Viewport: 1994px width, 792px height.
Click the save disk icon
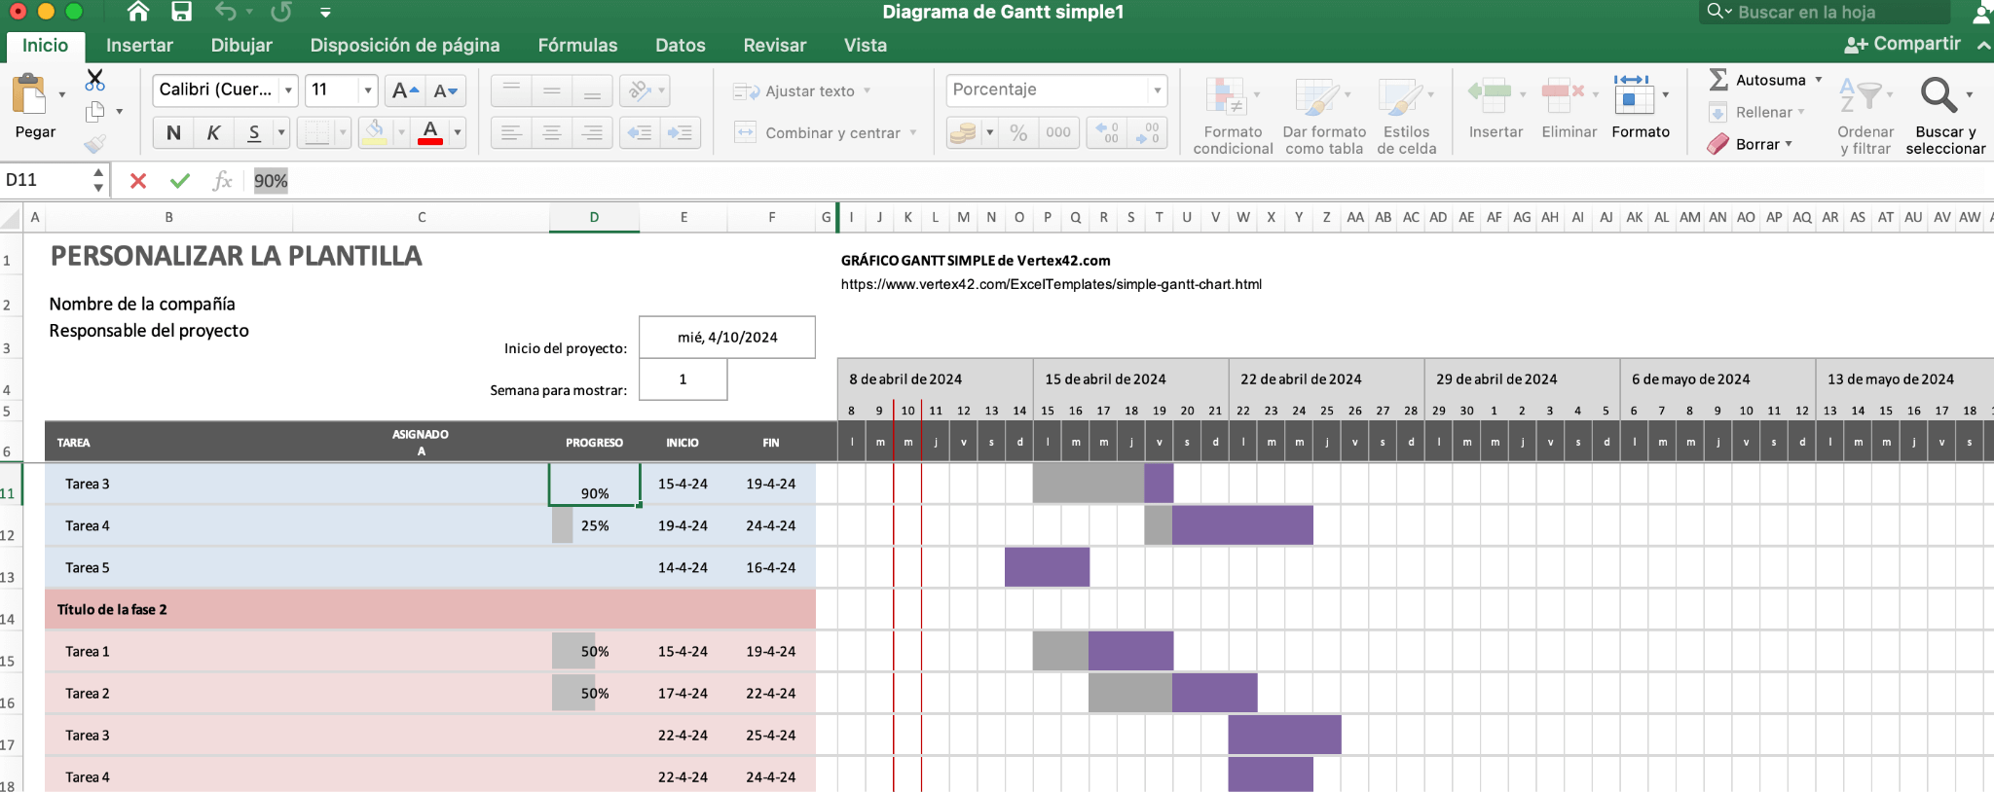pos(181,12)
